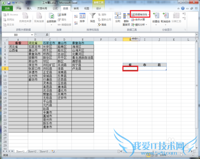
Task: Click the Group (创建组) icon
Action: point(156,16)
